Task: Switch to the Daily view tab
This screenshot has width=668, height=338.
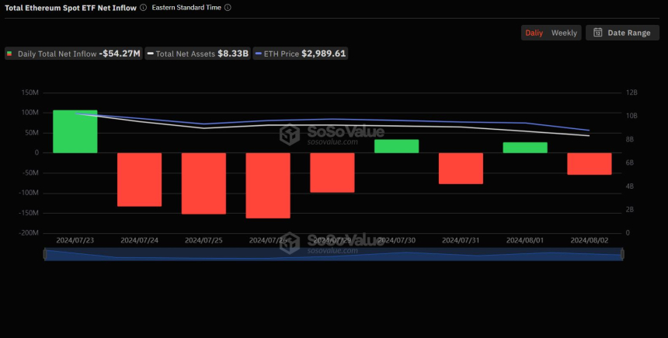Action: coord(534,33)
